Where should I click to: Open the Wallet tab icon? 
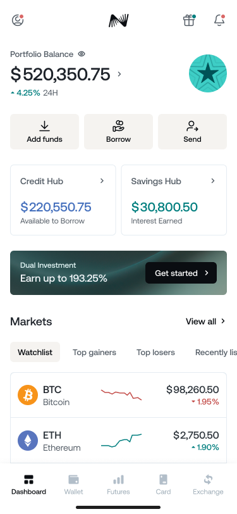[74, 480]
